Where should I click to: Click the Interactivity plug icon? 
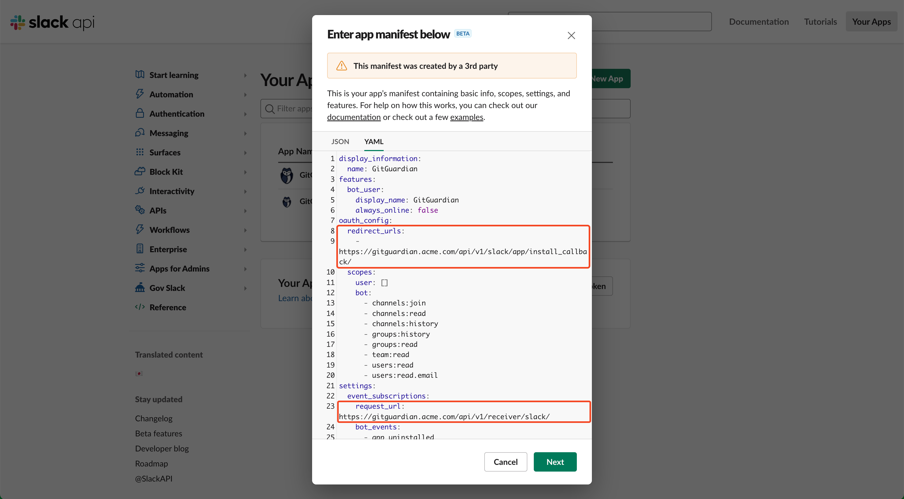tap(140, 191)
